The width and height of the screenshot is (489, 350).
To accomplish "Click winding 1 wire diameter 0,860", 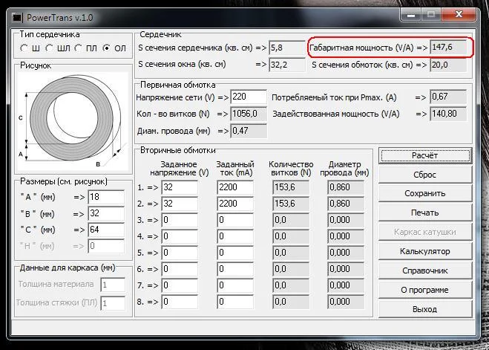I will [346, 187].
